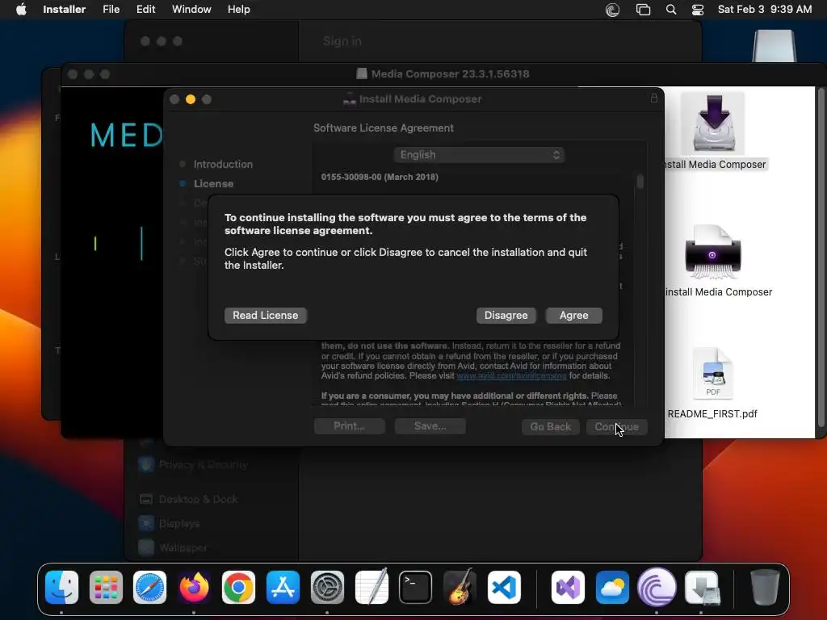Open Read License in the dialog
827x620 pixels.
click(265, 316)
